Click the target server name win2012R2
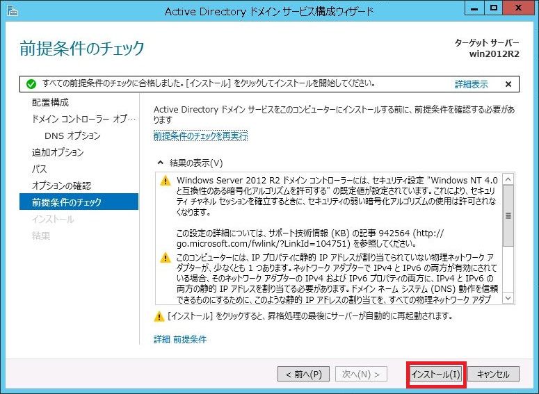This screenshot has width=539, height=394. pyautogui.click(x=494, y=54)
